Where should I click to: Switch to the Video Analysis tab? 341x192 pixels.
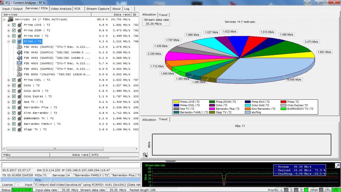[x=61, y=9]
